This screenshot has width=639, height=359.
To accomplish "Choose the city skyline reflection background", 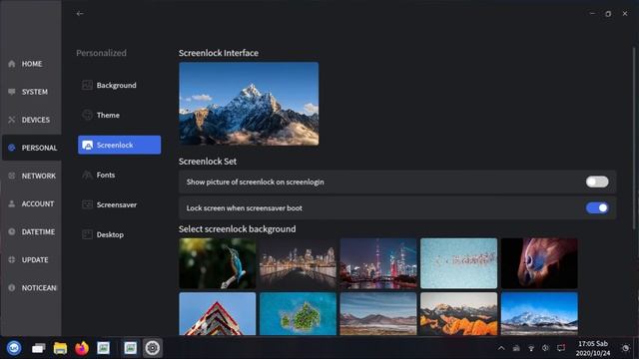I will (x=298, y=263).
